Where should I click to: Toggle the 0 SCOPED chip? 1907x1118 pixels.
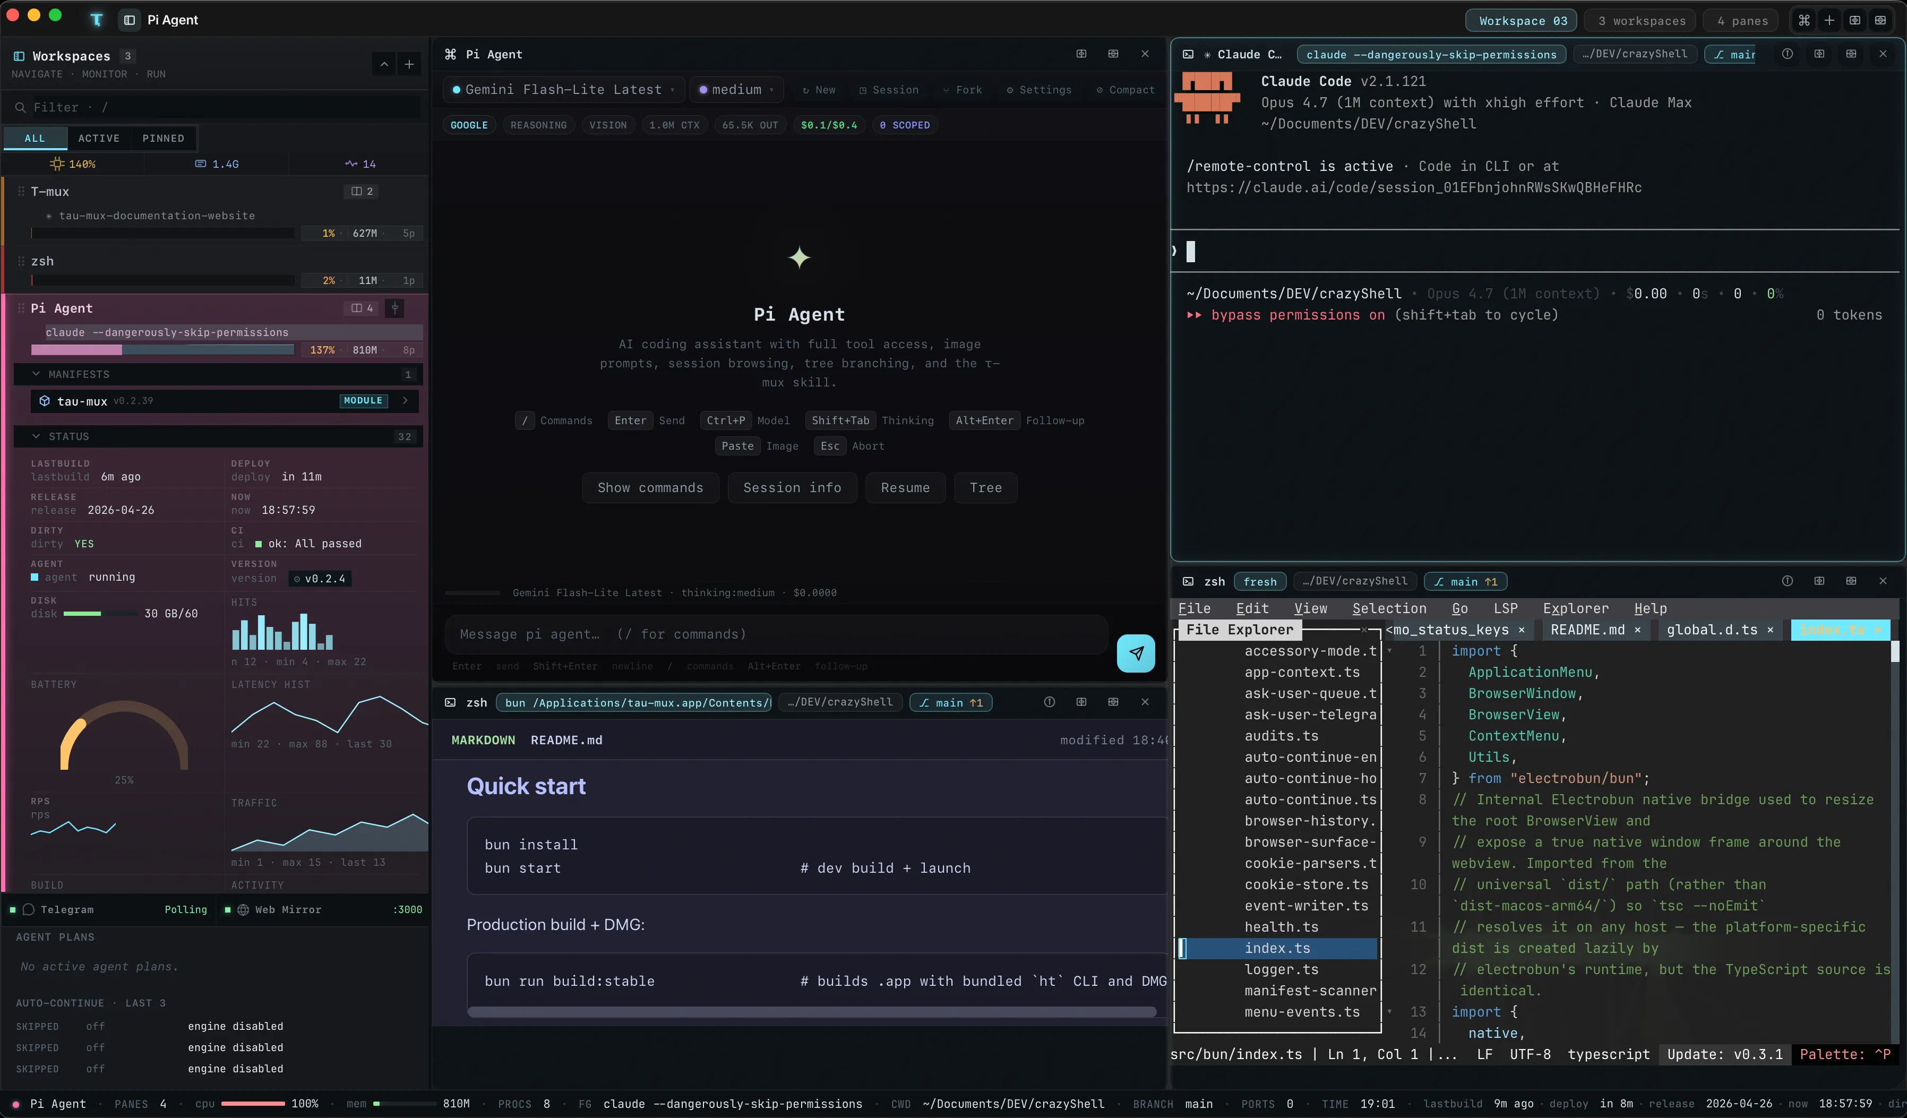tap(904, 126)
